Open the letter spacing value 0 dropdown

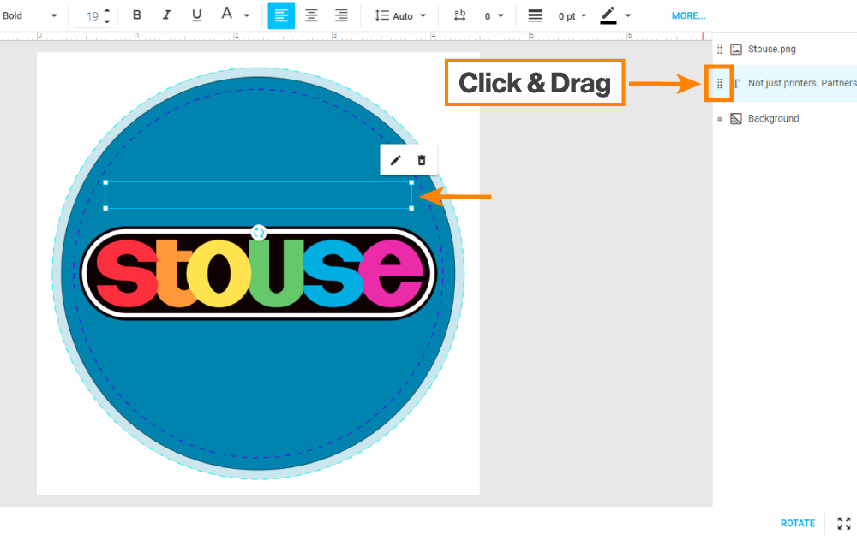pos(494,16)
